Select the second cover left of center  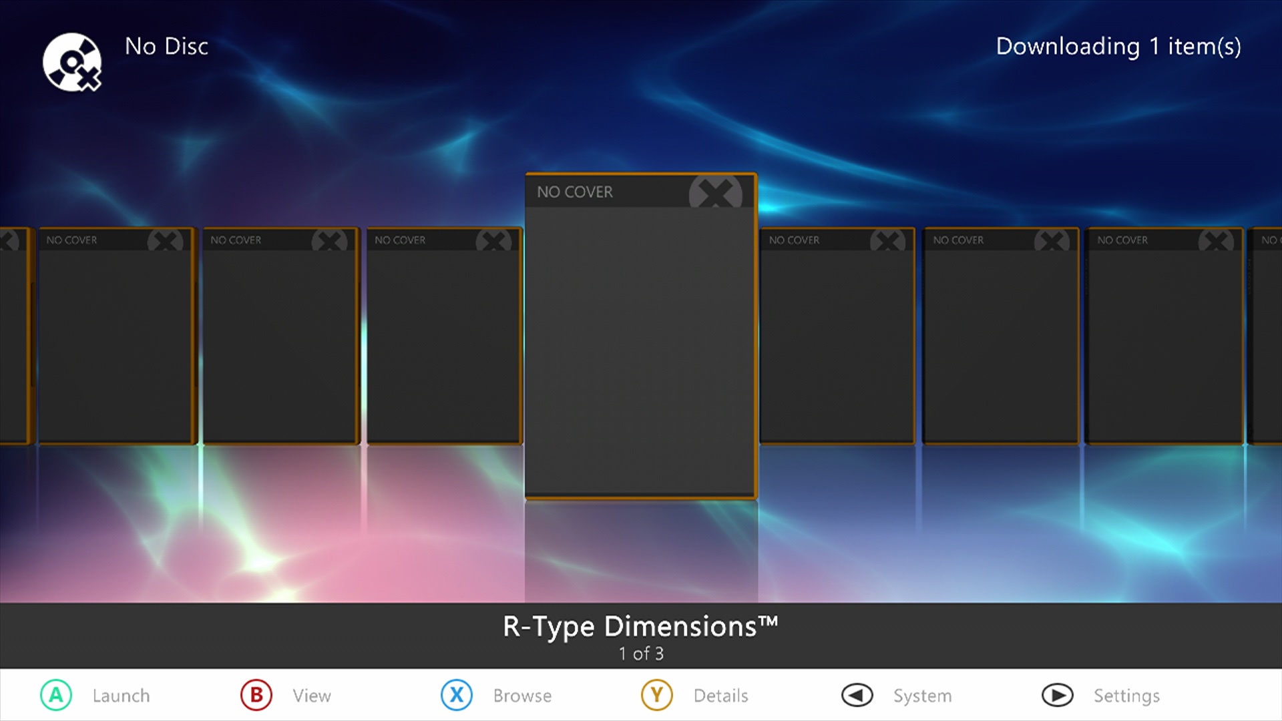tap(280, 336)
